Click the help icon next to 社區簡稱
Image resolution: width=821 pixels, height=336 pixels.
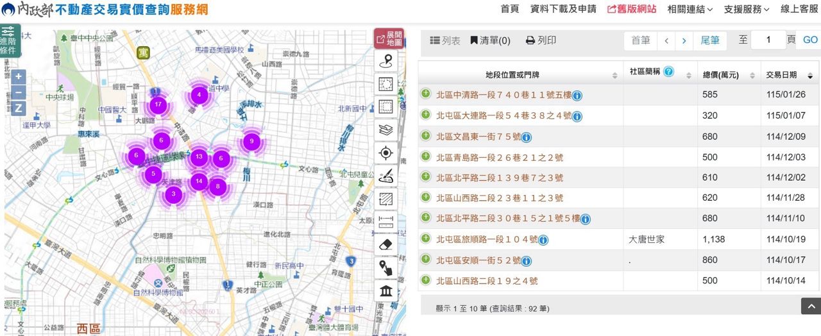[x=668, y=72]
